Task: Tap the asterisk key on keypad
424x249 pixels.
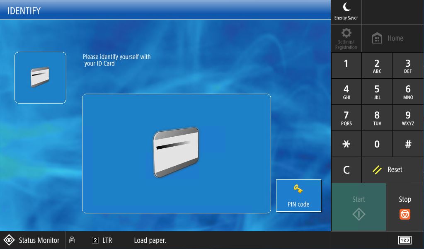Action: coord(346,144)
